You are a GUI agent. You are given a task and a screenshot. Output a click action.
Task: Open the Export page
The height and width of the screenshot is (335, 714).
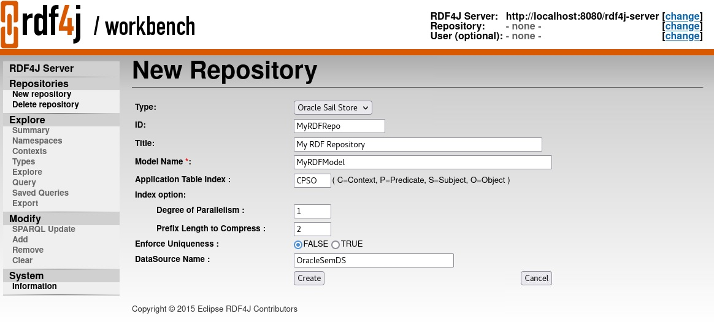[x=25, y=204]
